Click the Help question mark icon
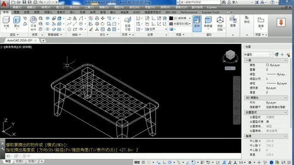This screenshot has height=165, width=294. (272, 2)
